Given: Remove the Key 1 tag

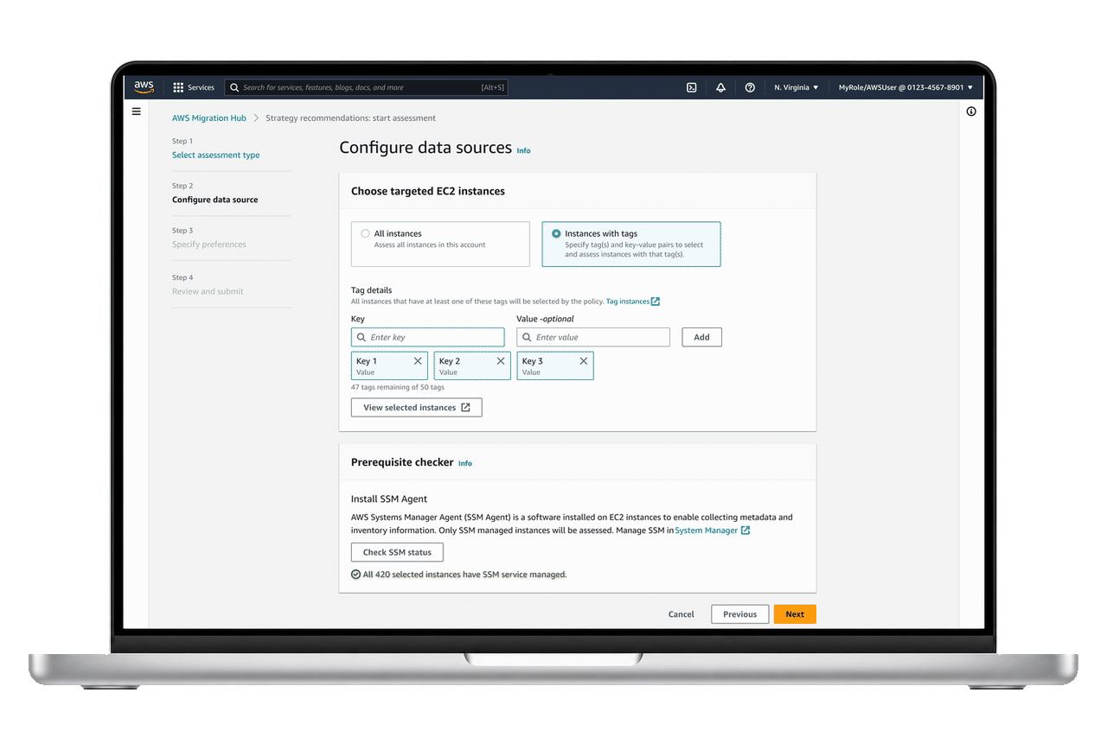Looking at the screenshot, I should [418, 361].
